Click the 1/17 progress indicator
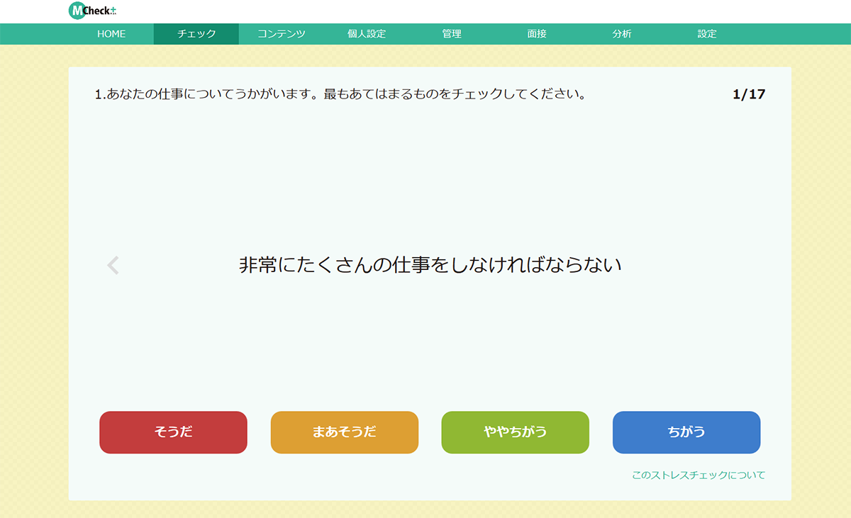The image size is (851, 518). click(x=750, y=93)
